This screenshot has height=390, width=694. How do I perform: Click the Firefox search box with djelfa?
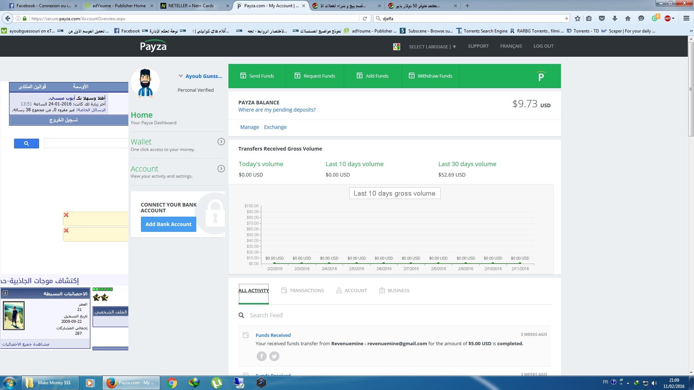[x=472, y=18]
